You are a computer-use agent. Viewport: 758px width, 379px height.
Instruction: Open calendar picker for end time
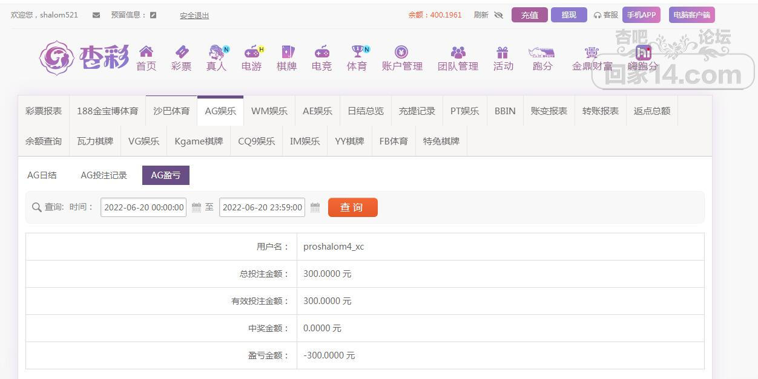(315, 207)
